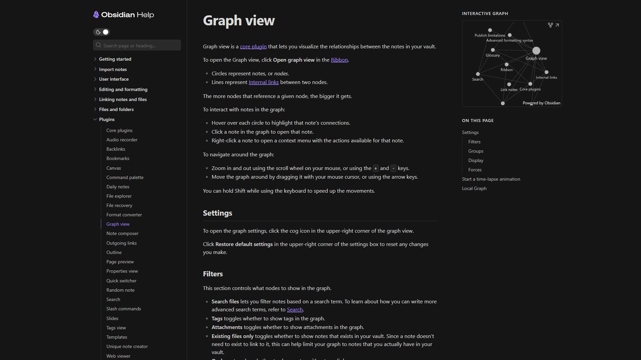This screenshot has height=360, width=641.
Task: Jump to Forces in On this page
Action: (x=475, y=170)
